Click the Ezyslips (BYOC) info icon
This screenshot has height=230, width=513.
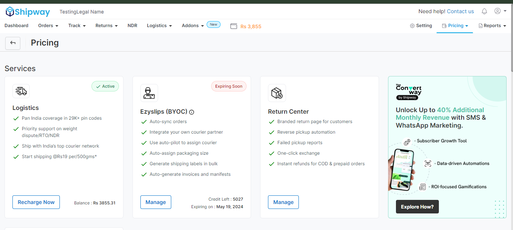point(192,112)
